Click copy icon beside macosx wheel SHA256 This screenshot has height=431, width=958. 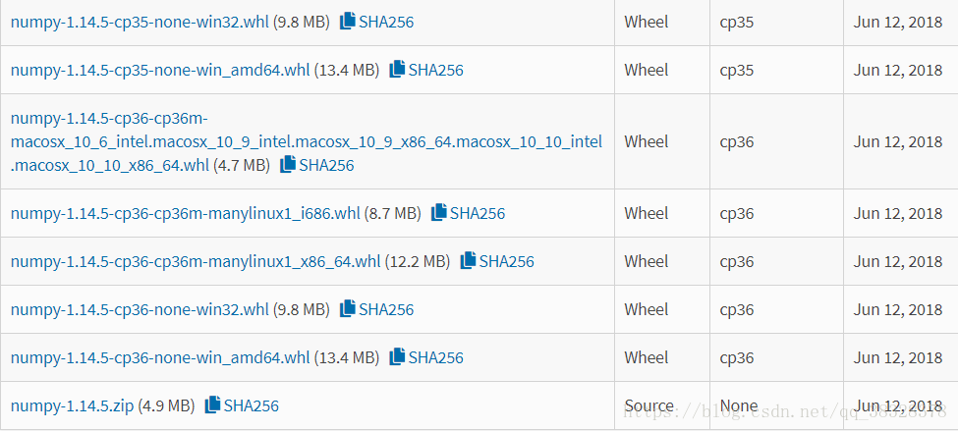(x=287, y=165)
